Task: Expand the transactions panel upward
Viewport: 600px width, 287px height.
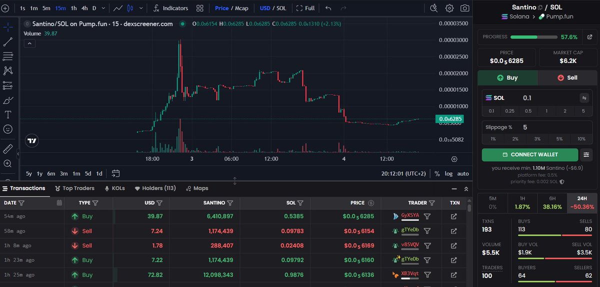Action: click(x=466, y=189)
